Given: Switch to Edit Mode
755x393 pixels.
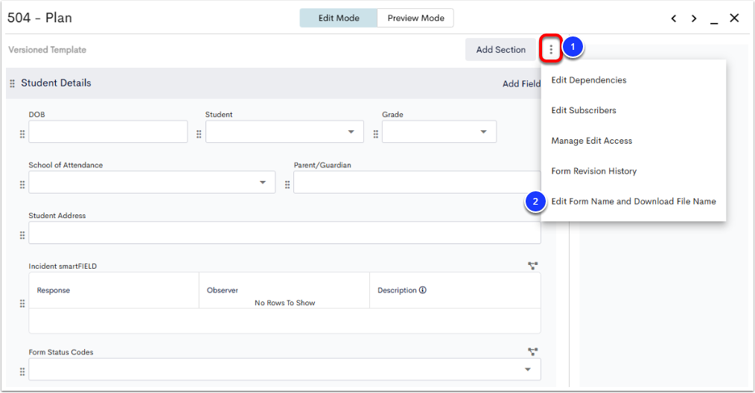Looking at the screenshot, I should point(339,18).
